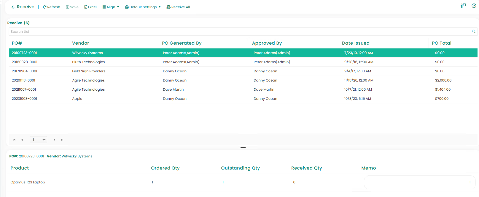Image resolution: width=479 pixels, height=197 pixels.
Task: Jump to the last page of results
Action: [x=62, y=140]
